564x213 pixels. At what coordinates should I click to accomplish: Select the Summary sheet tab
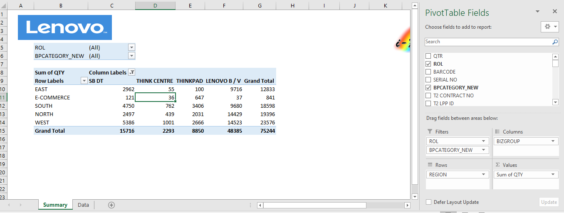point(55,205)
